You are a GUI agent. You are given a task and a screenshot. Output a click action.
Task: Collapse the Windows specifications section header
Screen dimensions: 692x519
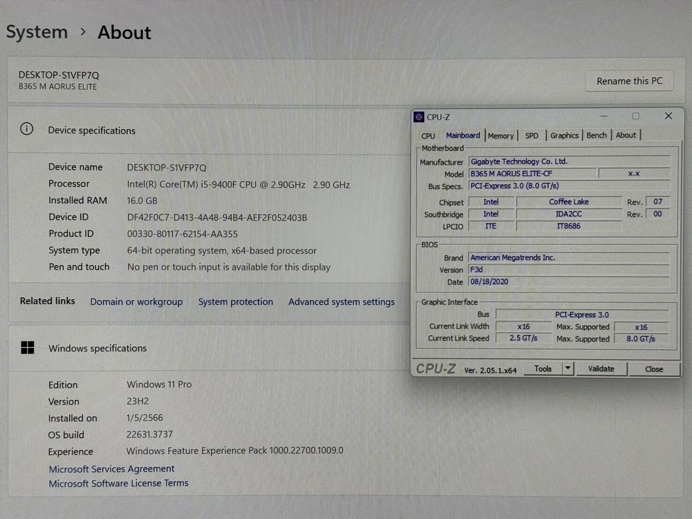pos(208,348)
